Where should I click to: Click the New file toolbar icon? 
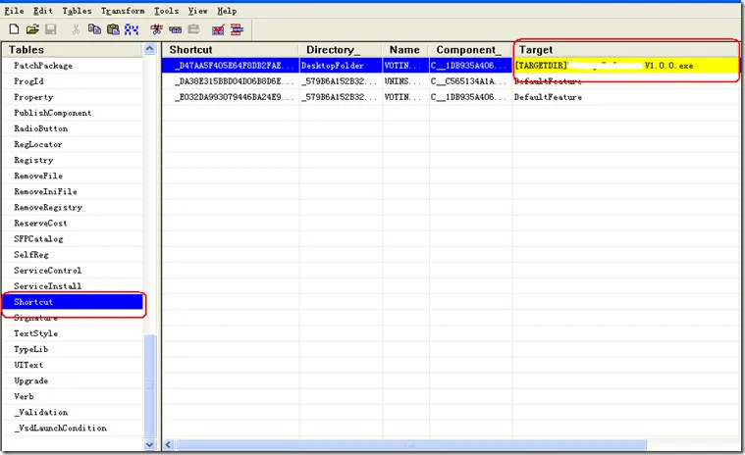[14, 28]
